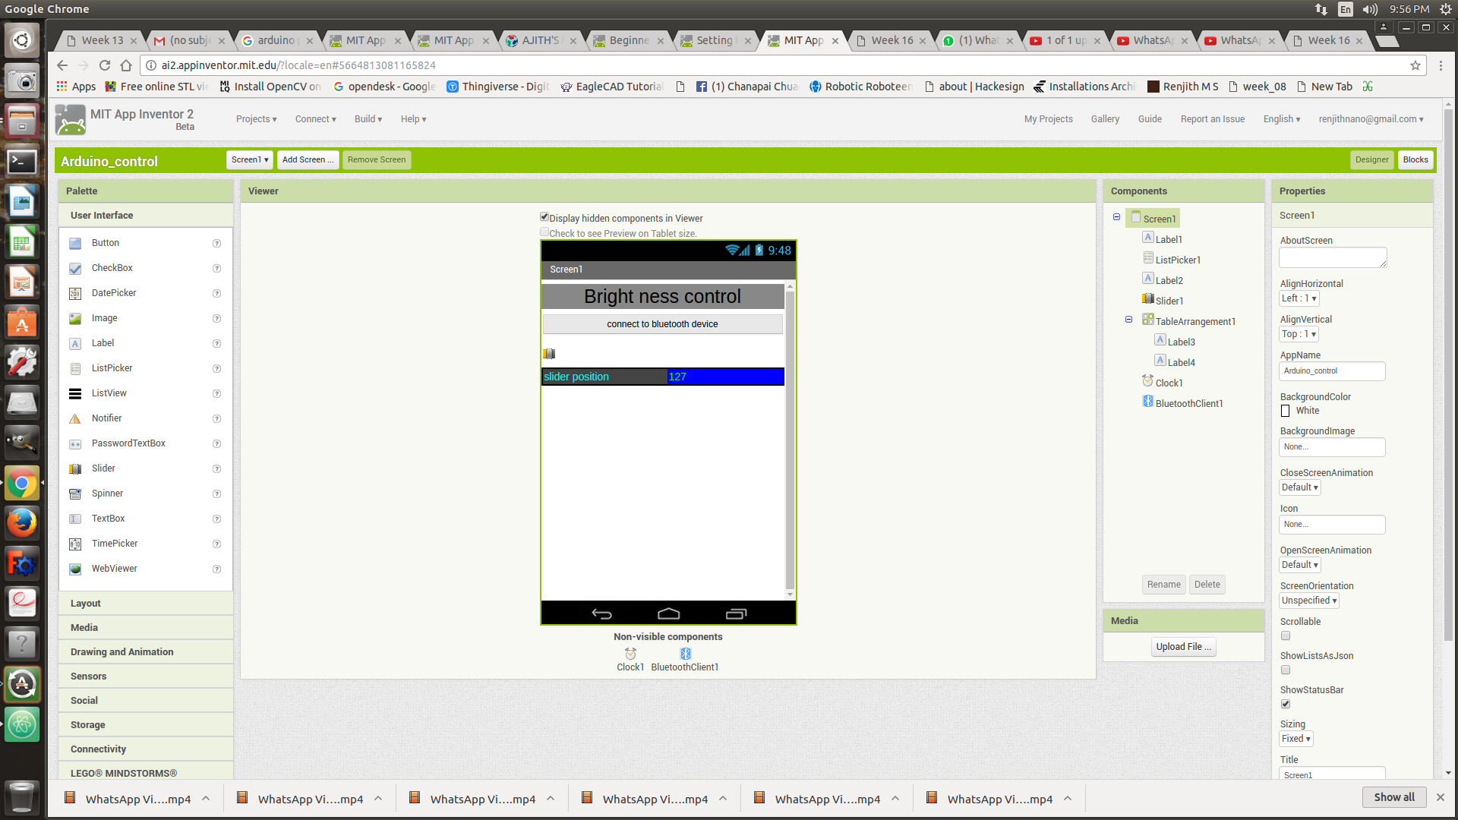Click the Spinner palette icon

pyautogui.click(x=75, y=494)
